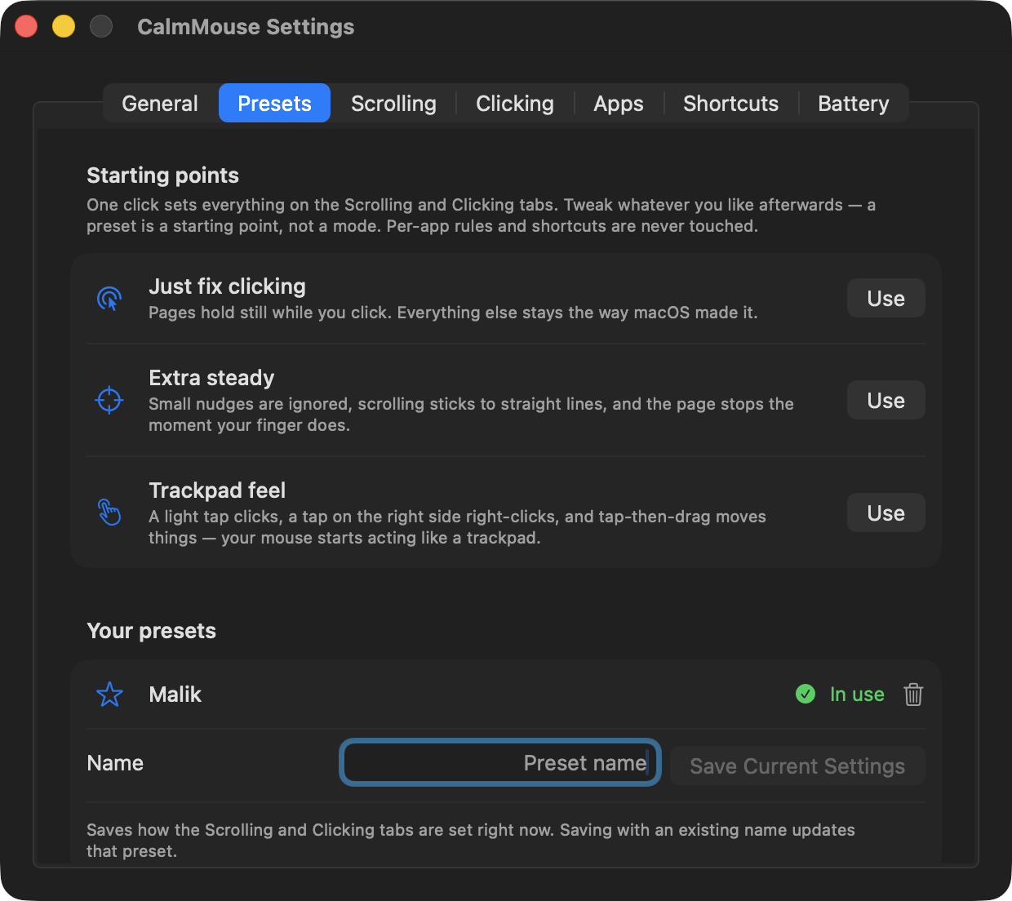The width and height of the screenshot is (1012, 901).
Task: Apply the Extra steady preset with Use
Action: pyautogui.click(x=885, y=401)
